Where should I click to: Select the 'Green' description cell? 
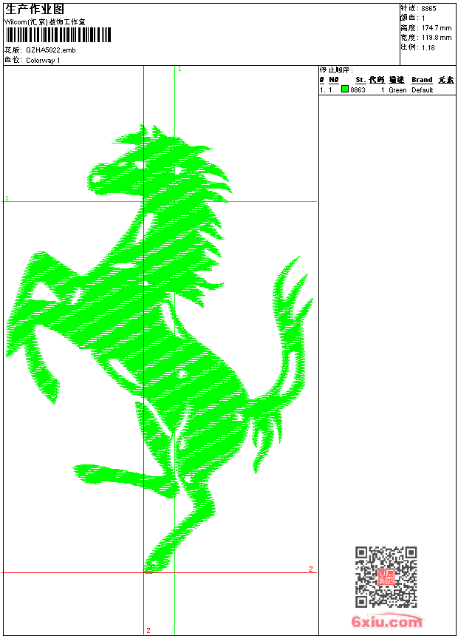tap(397, 90)
